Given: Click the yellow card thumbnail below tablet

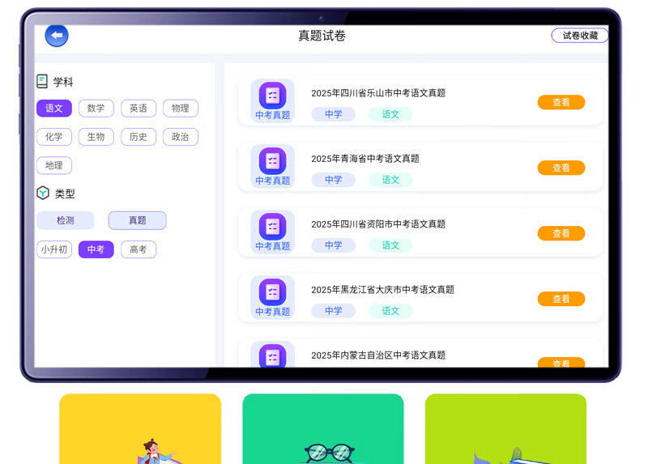Looking at the screenshot, I should (x=140, y=428).
